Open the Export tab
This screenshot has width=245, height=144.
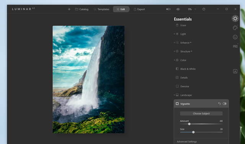[139, 9]
